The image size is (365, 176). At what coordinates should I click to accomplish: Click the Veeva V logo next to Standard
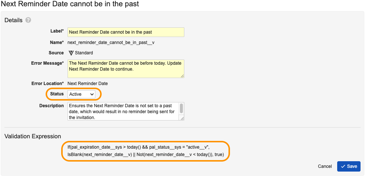(x=71, y=53)
